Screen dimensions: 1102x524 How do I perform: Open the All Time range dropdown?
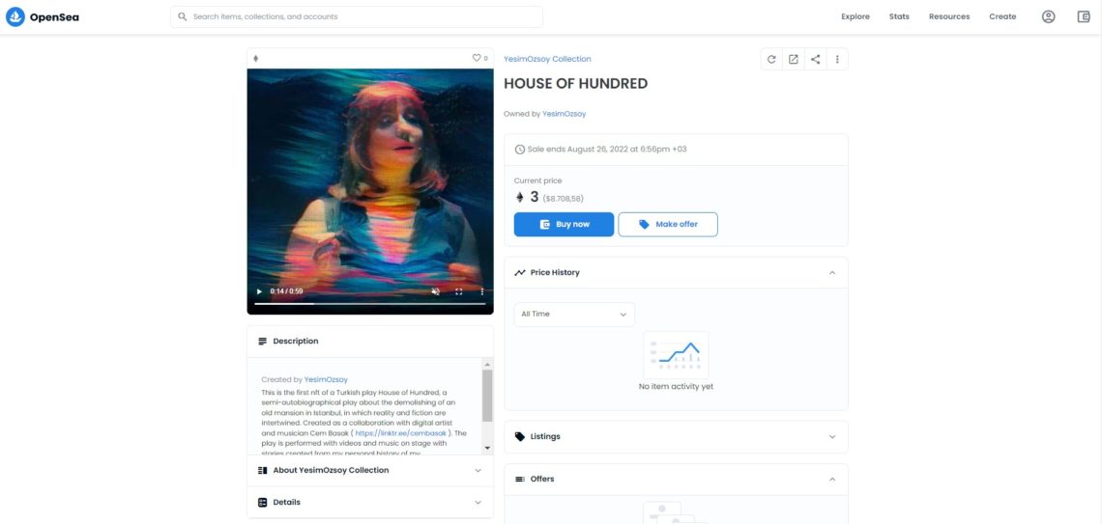(x=573, y=315)
